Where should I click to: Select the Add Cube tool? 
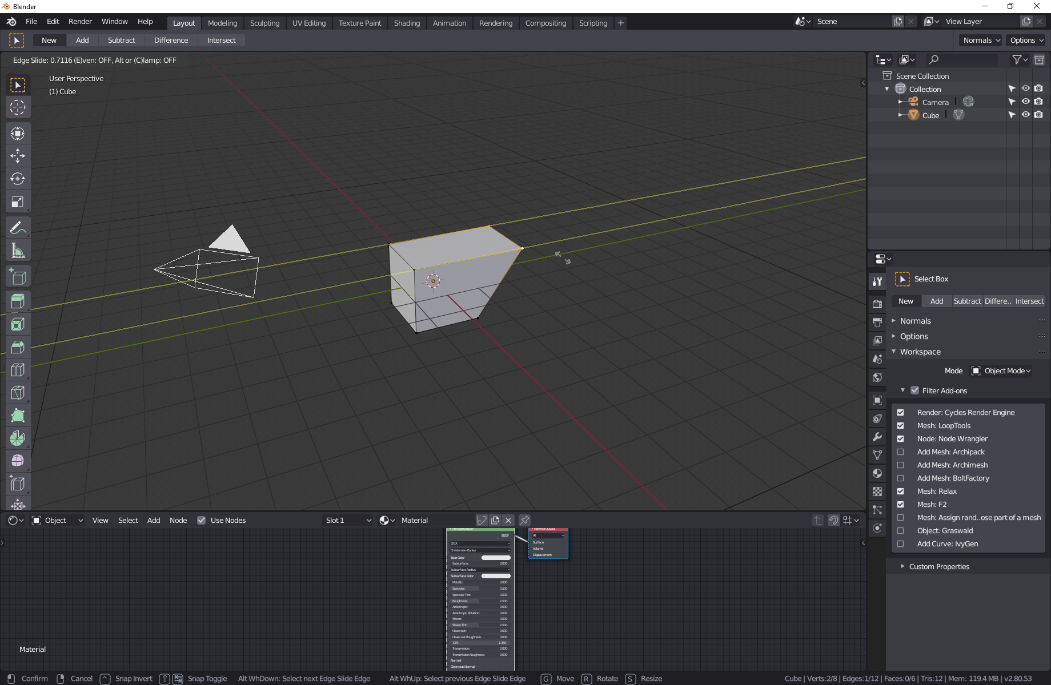coord(18,277)
